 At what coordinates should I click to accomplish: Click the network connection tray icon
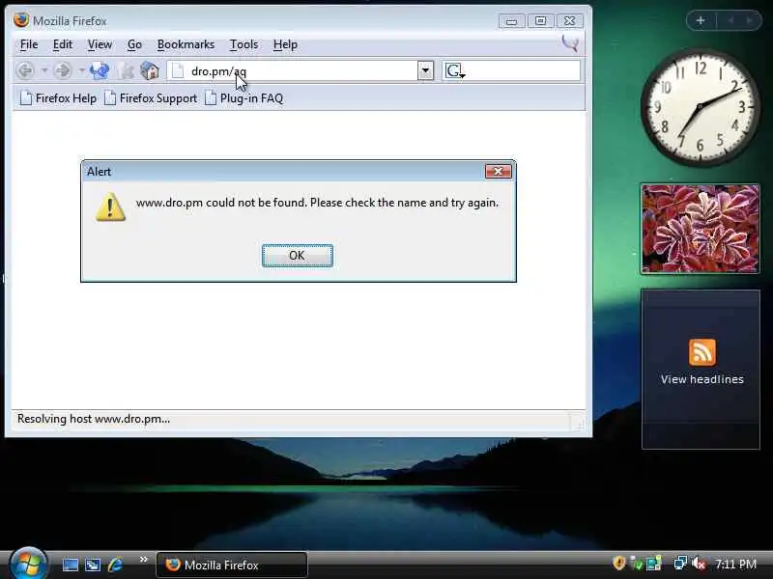coord(680,563)
